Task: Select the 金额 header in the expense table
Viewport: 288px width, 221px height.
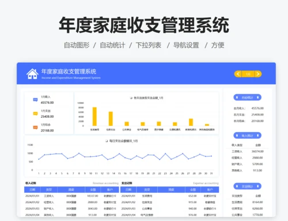Action: click(x=193, y=190)
